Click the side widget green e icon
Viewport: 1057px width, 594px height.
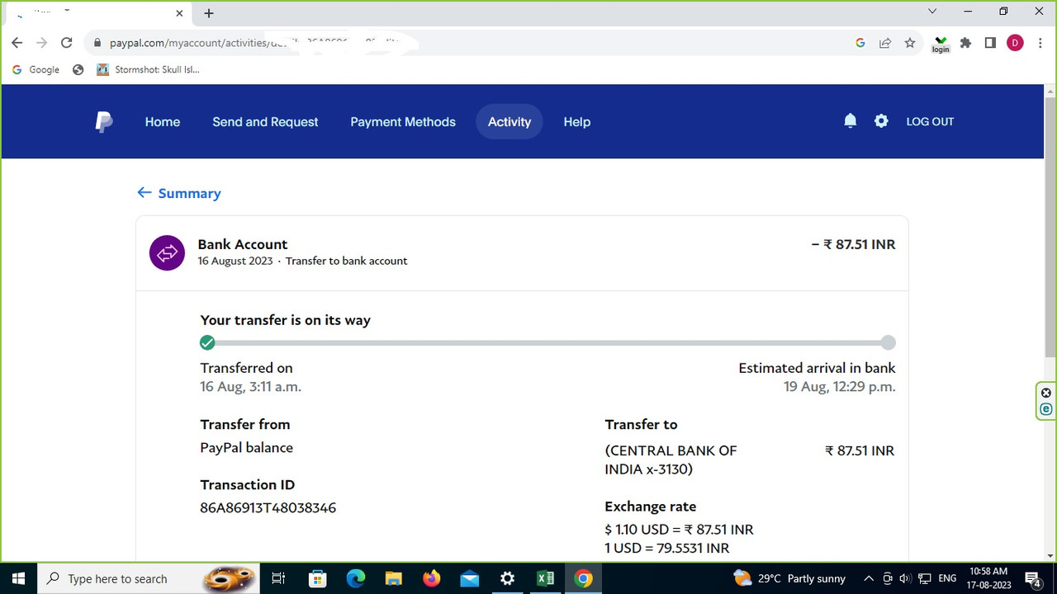coord(1046,409)
